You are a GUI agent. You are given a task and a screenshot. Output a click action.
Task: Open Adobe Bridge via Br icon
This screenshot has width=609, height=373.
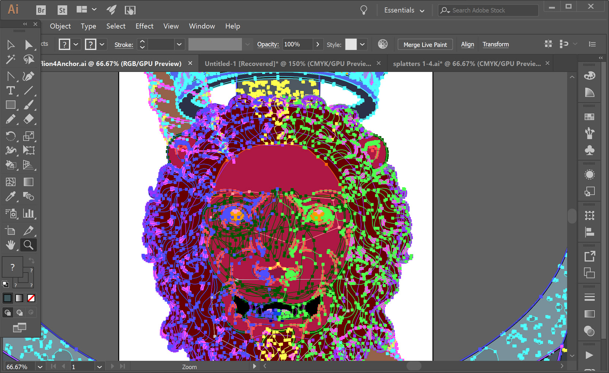coord(41,10)
